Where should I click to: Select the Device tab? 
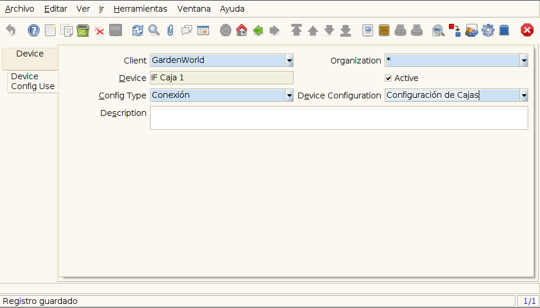pyautogui.click(x=30, y=58)
